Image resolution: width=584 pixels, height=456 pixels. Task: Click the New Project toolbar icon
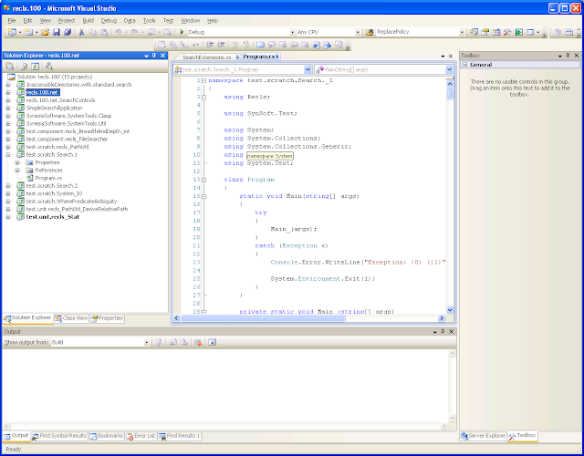(12, 33)
